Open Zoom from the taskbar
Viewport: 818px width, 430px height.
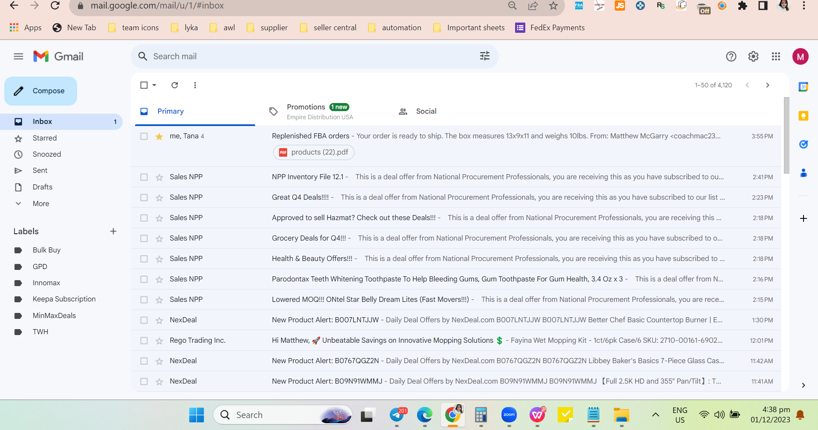[x=509, y=415]
